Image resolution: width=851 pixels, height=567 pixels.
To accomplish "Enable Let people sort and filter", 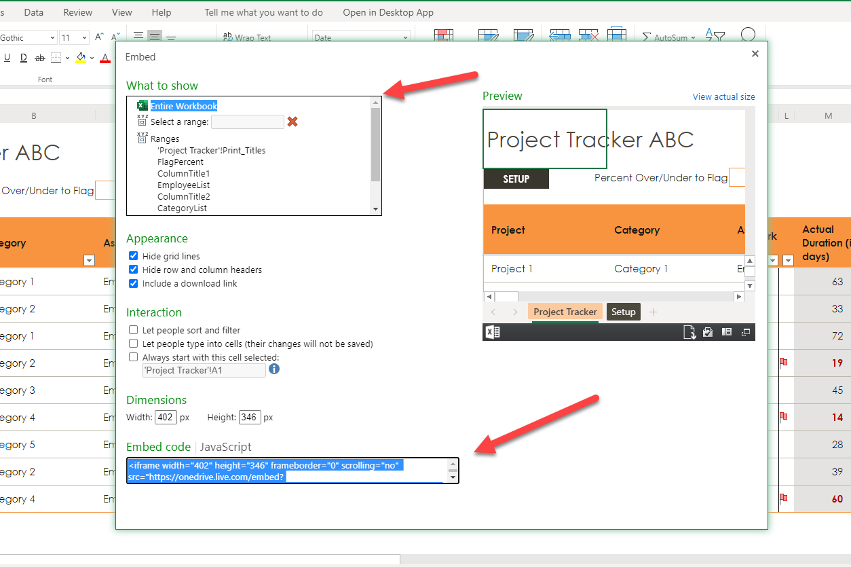I will 134,330.
